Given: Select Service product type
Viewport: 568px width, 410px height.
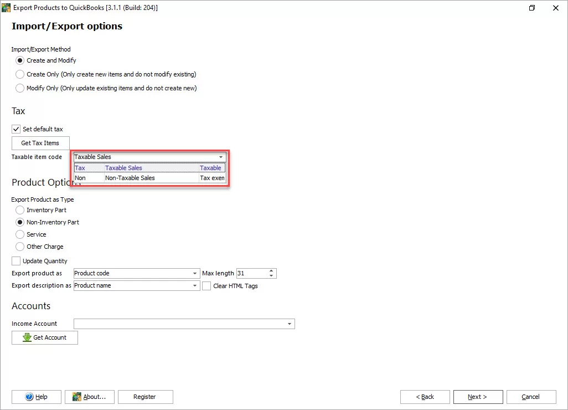Looking at the screenshot, I should tap(20, 234).
